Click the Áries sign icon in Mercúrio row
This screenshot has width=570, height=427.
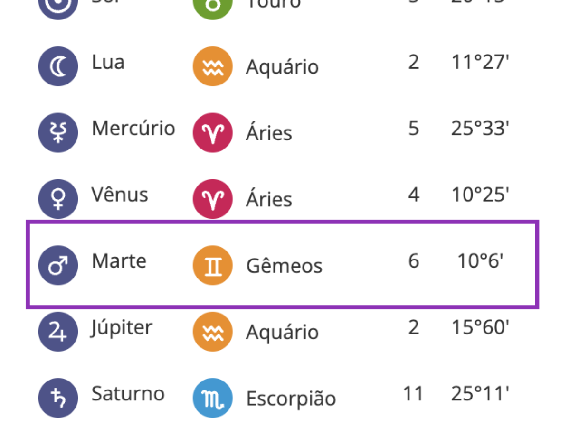coord(213,133)
